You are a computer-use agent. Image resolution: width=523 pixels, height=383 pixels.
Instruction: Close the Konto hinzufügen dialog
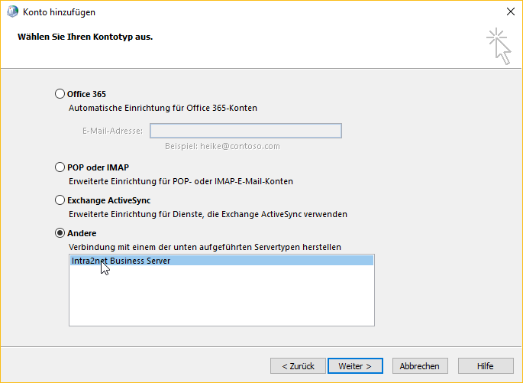(x=510, y=11)
